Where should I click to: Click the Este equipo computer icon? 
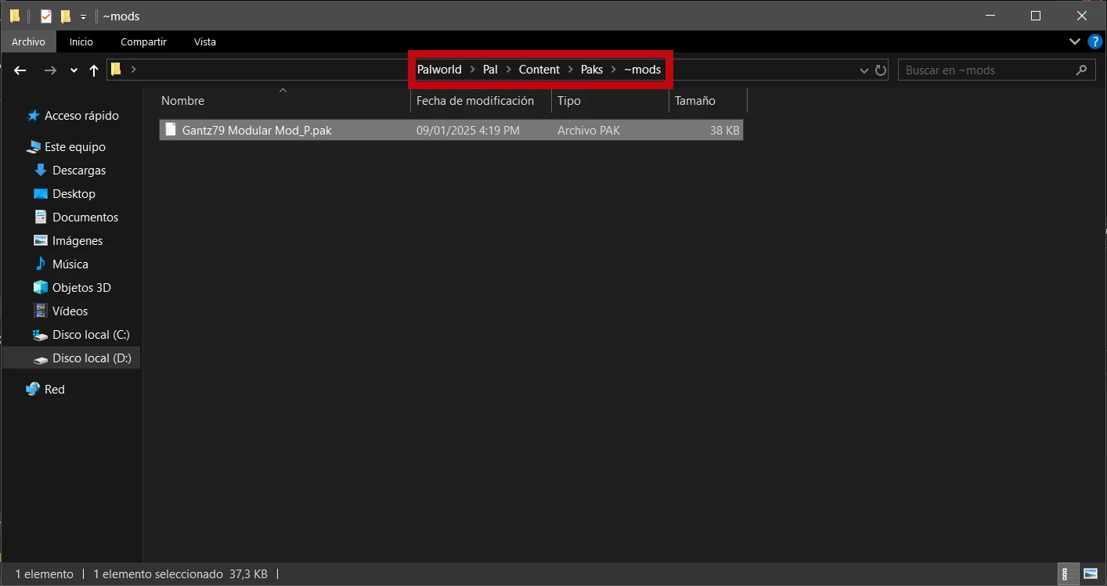coord(33,146)
